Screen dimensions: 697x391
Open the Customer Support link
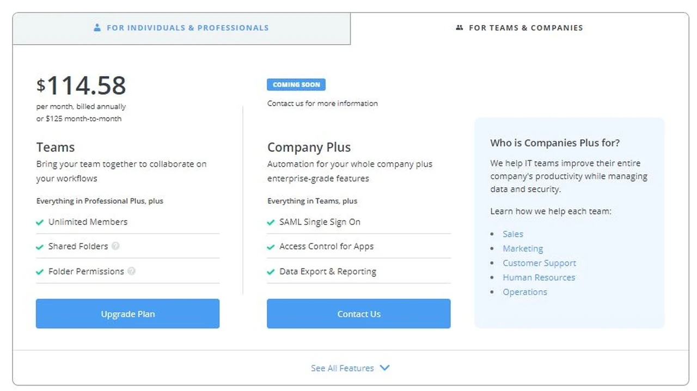point(539,263)
